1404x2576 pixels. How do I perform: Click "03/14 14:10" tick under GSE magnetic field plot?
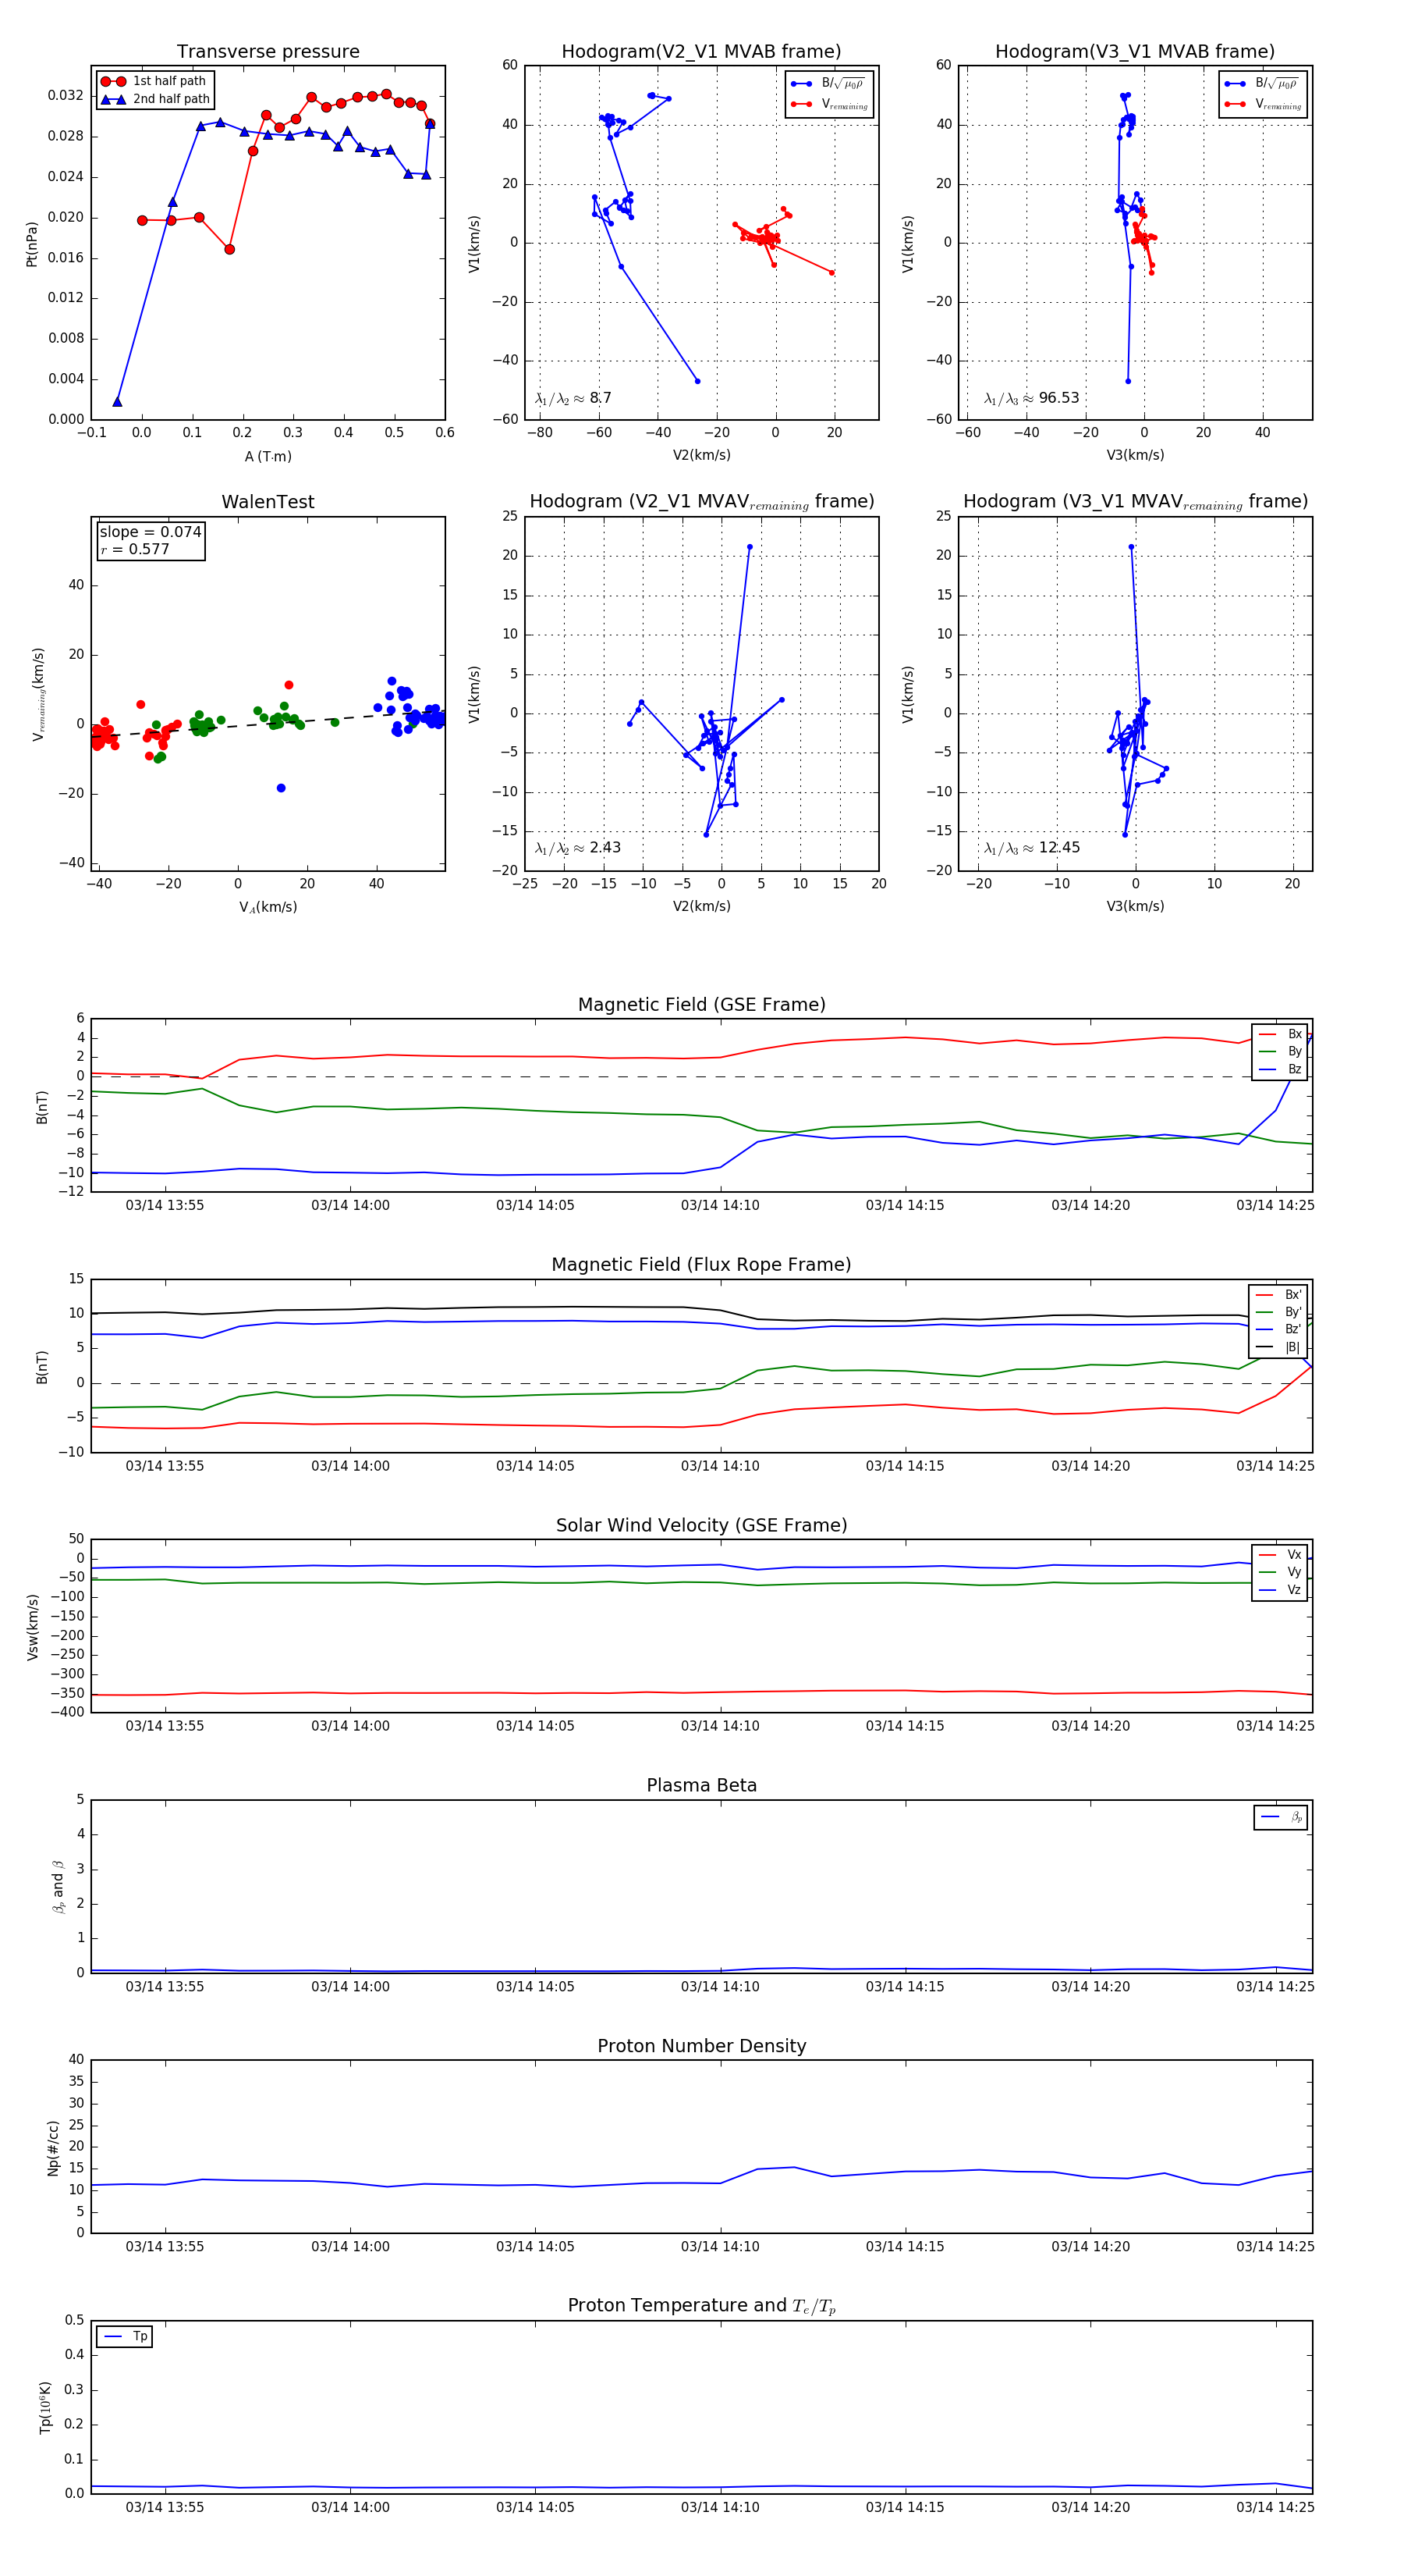point(719,1206)
